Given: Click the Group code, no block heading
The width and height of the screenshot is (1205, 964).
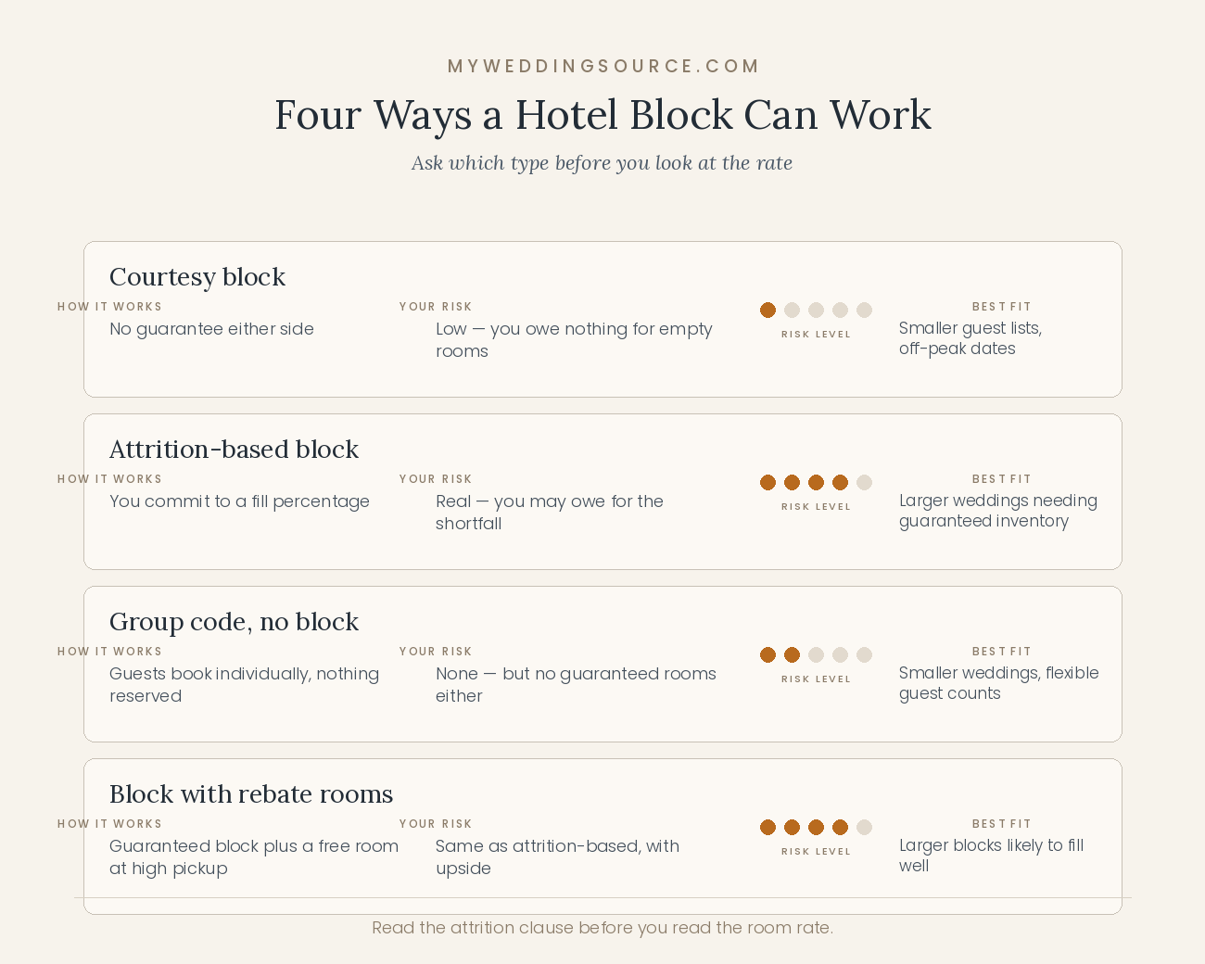Looking at the screenshot, I should pos(234,622).
